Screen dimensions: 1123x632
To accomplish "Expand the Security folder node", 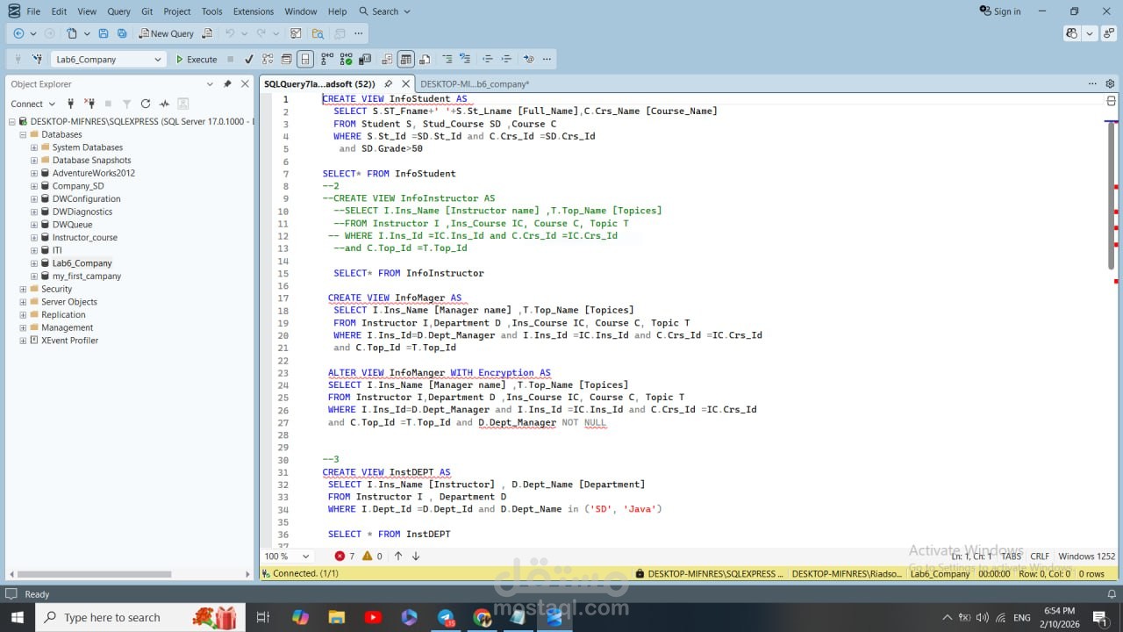I will coord(23,289).
